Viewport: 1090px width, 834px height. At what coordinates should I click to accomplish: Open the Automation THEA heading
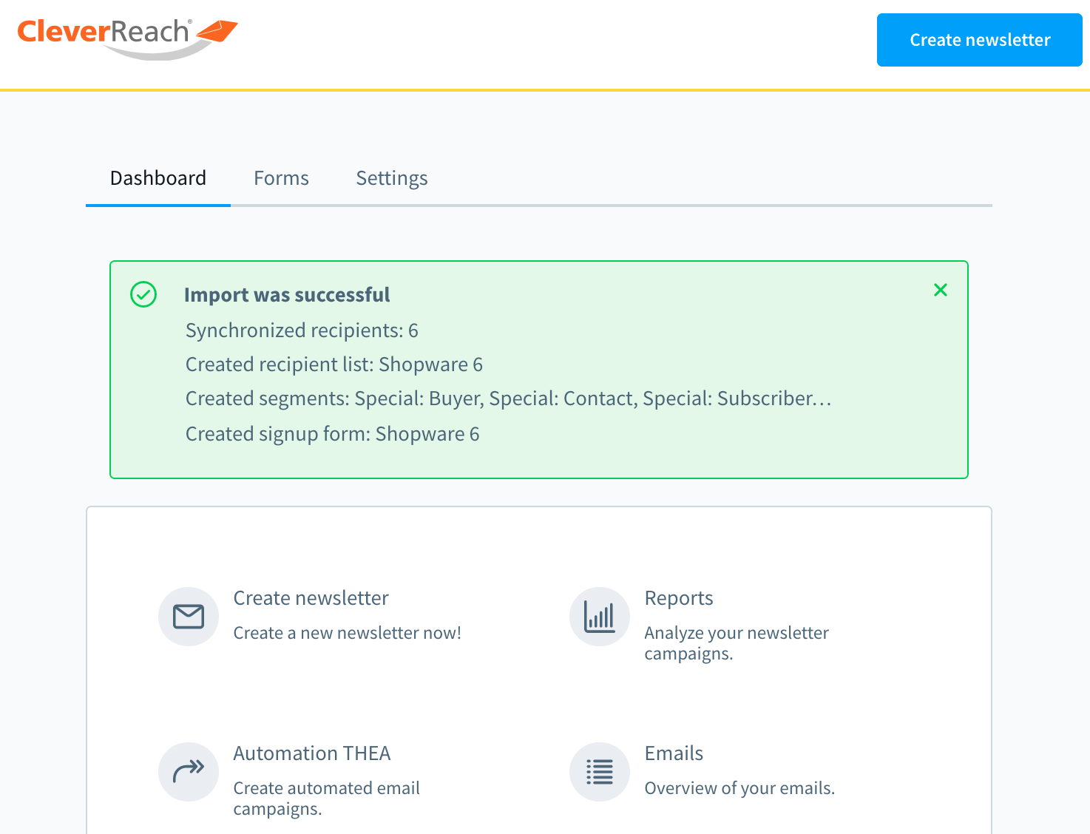pos(311,753)
